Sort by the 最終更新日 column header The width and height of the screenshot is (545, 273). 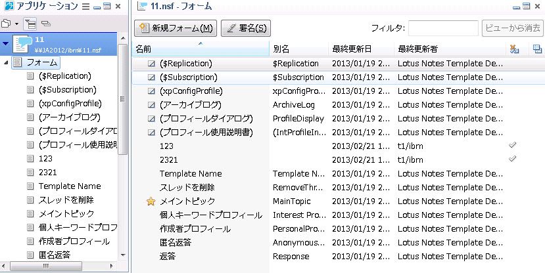[x=359, y=49]
